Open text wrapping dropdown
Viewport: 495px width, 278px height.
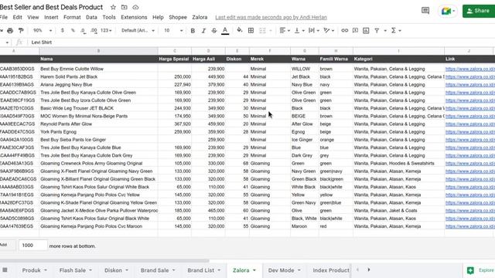pos(314,31)
